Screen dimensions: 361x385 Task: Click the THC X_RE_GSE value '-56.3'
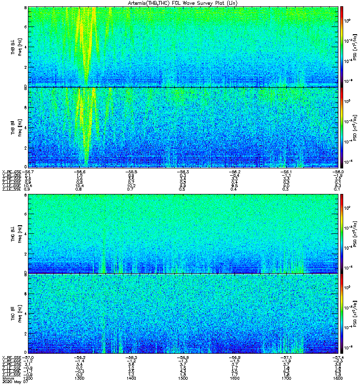(131, 358)
